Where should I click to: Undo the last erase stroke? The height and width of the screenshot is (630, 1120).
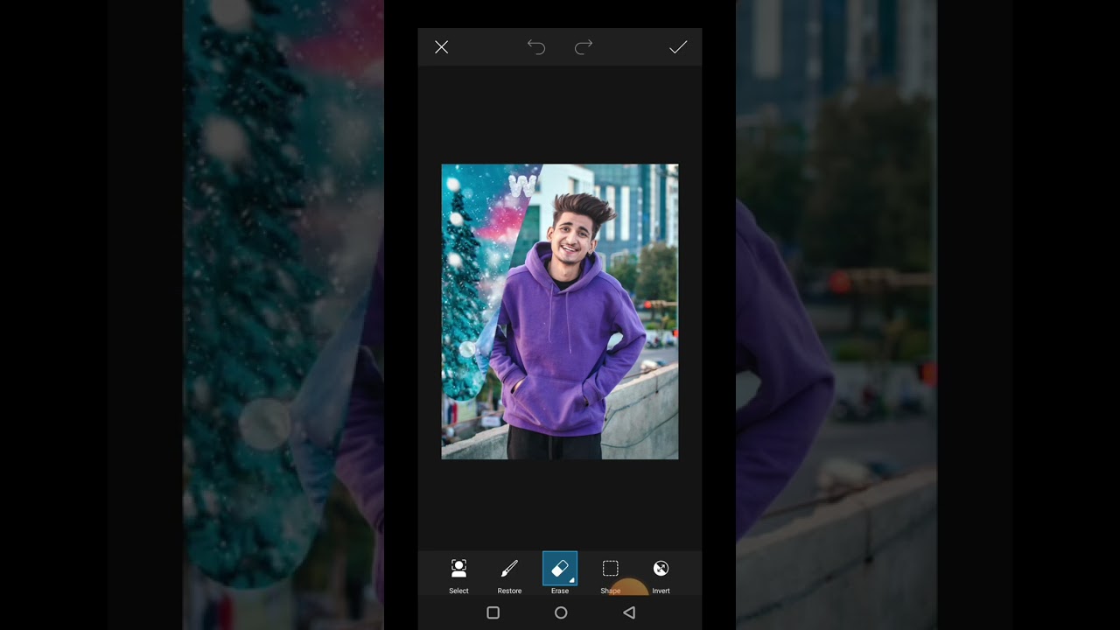(x=536, y=47)
